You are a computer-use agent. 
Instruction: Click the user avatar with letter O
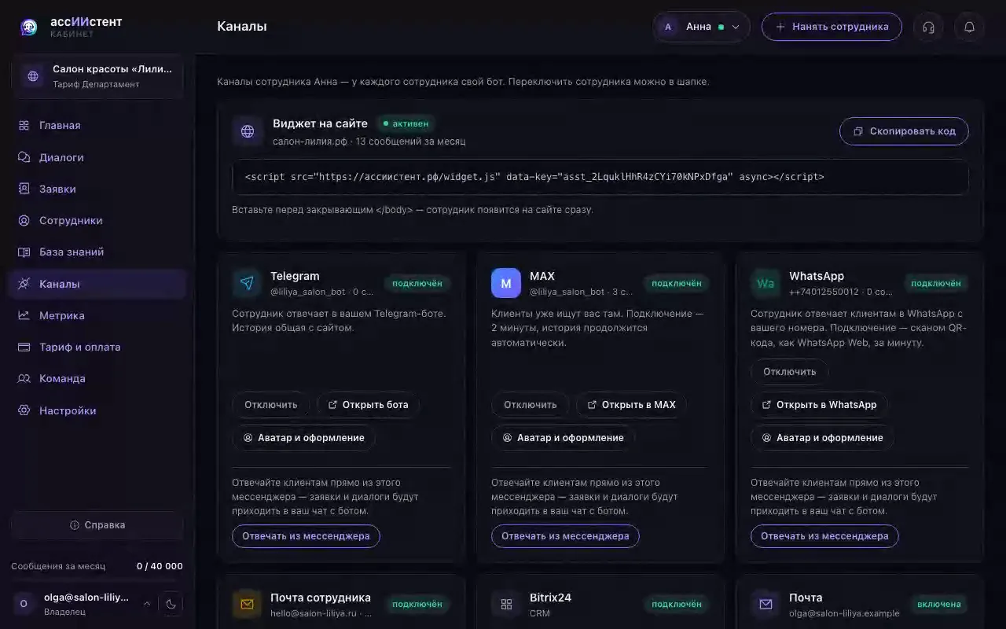click(x=24, y=604)
